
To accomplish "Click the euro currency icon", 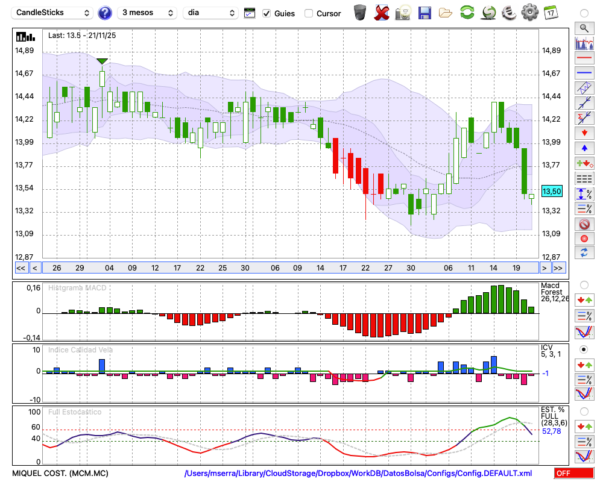I will click(x=509, y=13).
